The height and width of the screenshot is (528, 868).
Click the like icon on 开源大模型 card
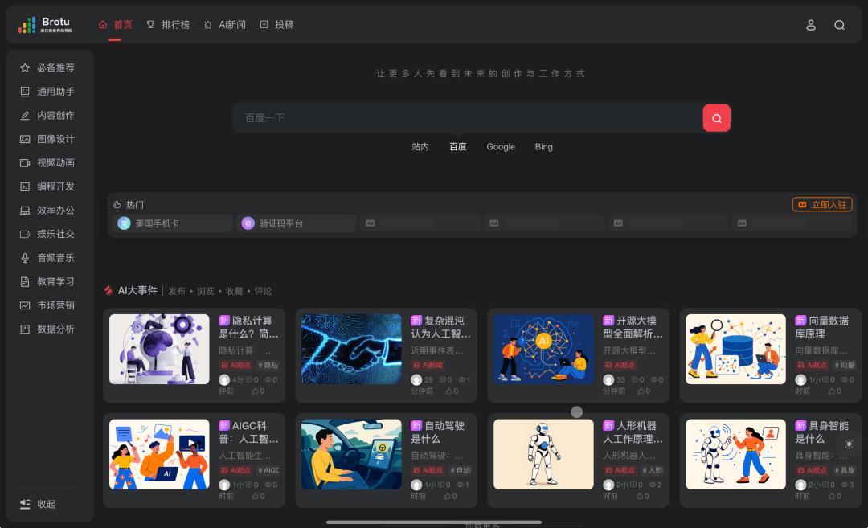pyautogui.click(x=641, y=391)
